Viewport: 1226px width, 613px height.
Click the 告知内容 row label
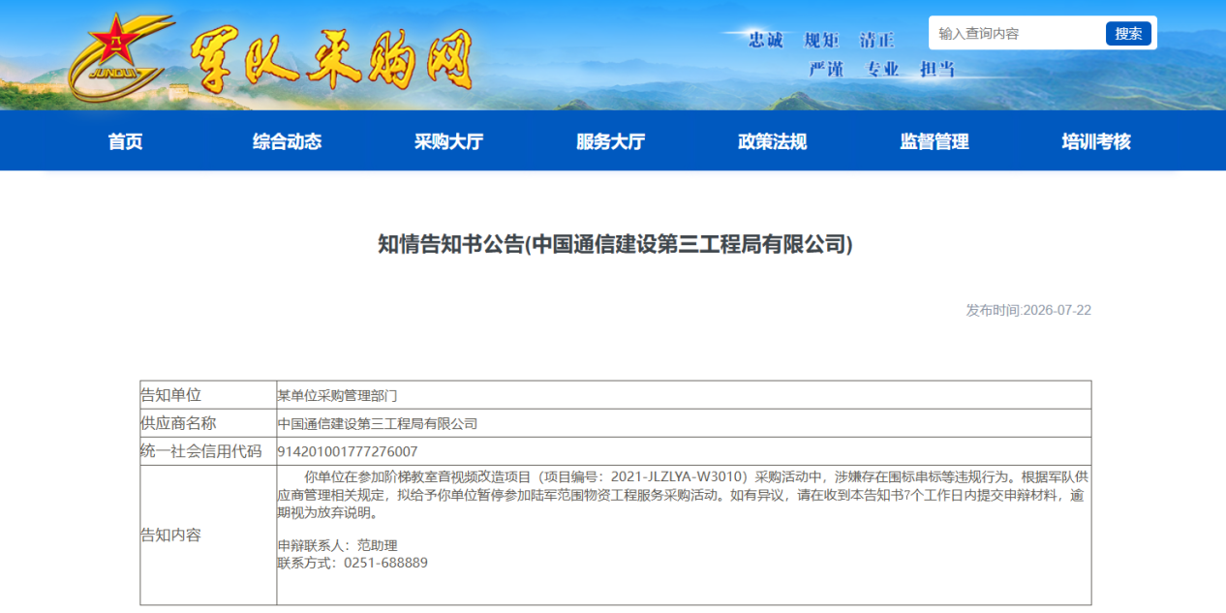(171, 535)
